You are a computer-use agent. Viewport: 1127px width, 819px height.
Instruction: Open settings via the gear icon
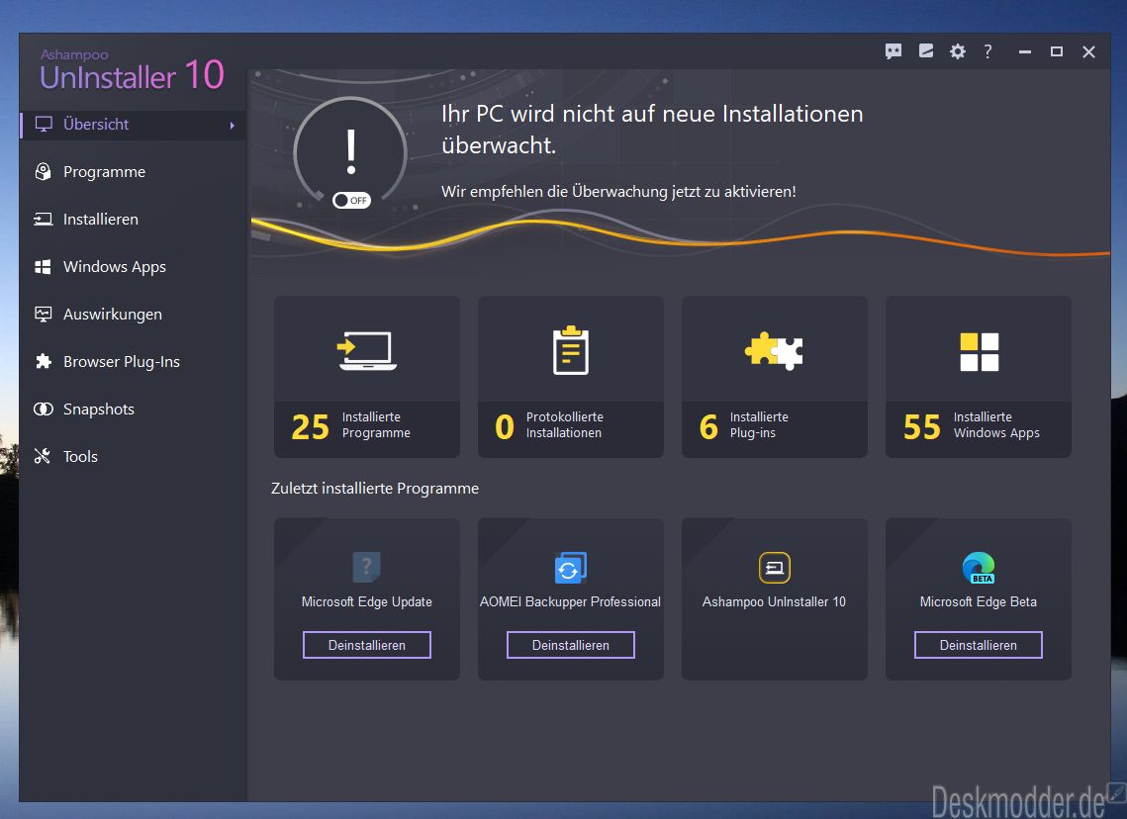(x=958, y=51)
